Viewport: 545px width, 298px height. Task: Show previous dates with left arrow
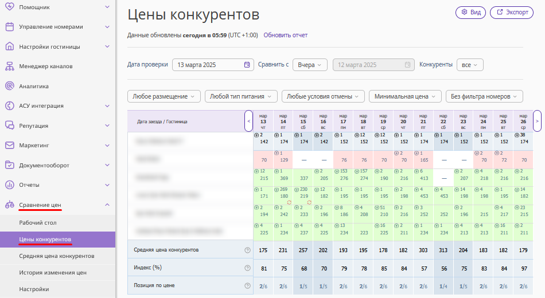(x=249, y=121)
